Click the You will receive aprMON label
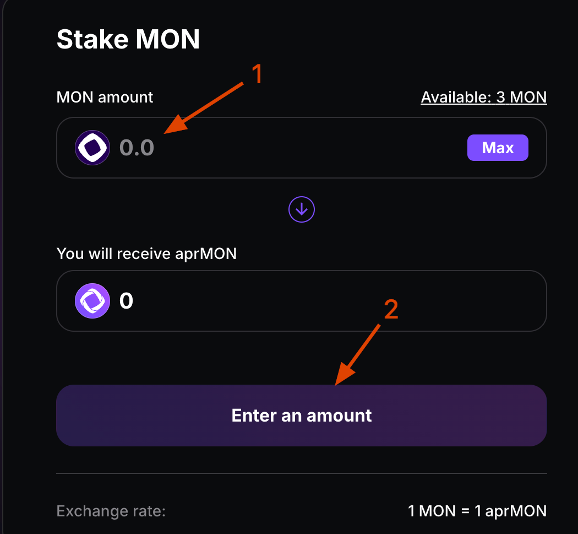578x534 pixels. point(146,254)
